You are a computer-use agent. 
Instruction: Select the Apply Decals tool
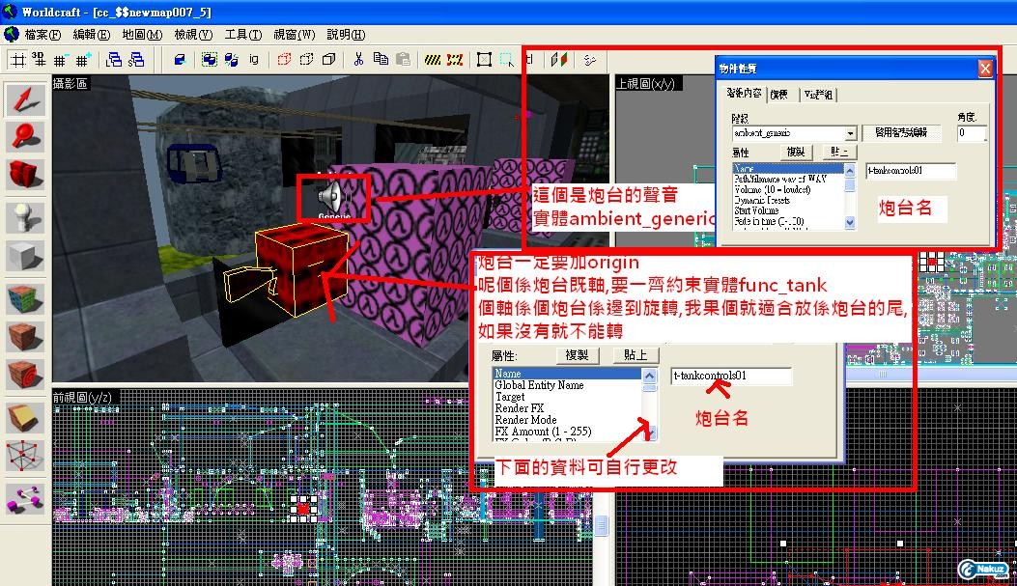[x=25, y=374]
